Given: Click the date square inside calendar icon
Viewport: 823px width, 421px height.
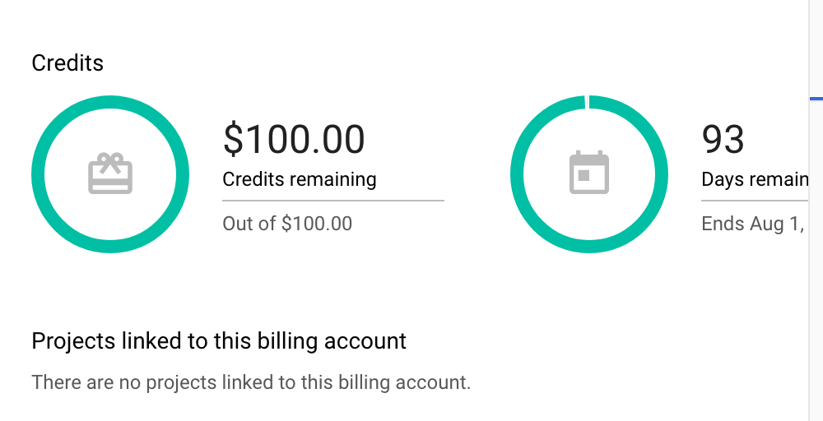Looking at the screenshot, I should [584, 176].
